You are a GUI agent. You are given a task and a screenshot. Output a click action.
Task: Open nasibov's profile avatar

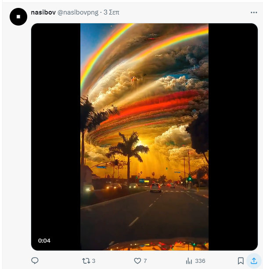tap(18, 17)
